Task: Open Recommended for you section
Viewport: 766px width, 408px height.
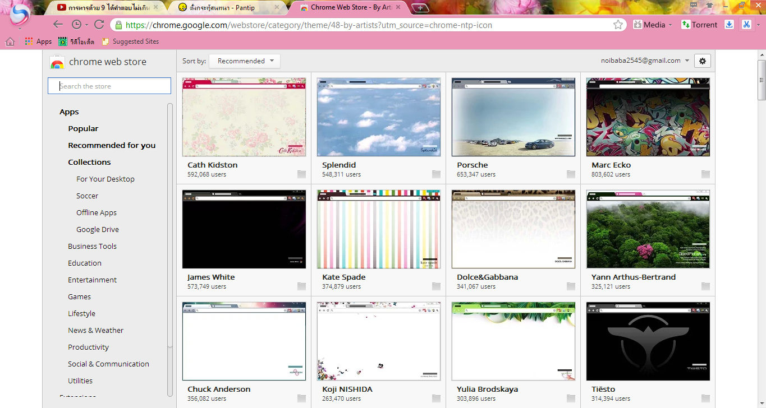Action: click(112, 146)
